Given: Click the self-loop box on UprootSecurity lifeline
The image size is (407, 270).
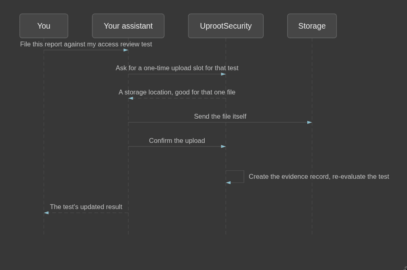Looking at the screenshot, I should point(235,177).
